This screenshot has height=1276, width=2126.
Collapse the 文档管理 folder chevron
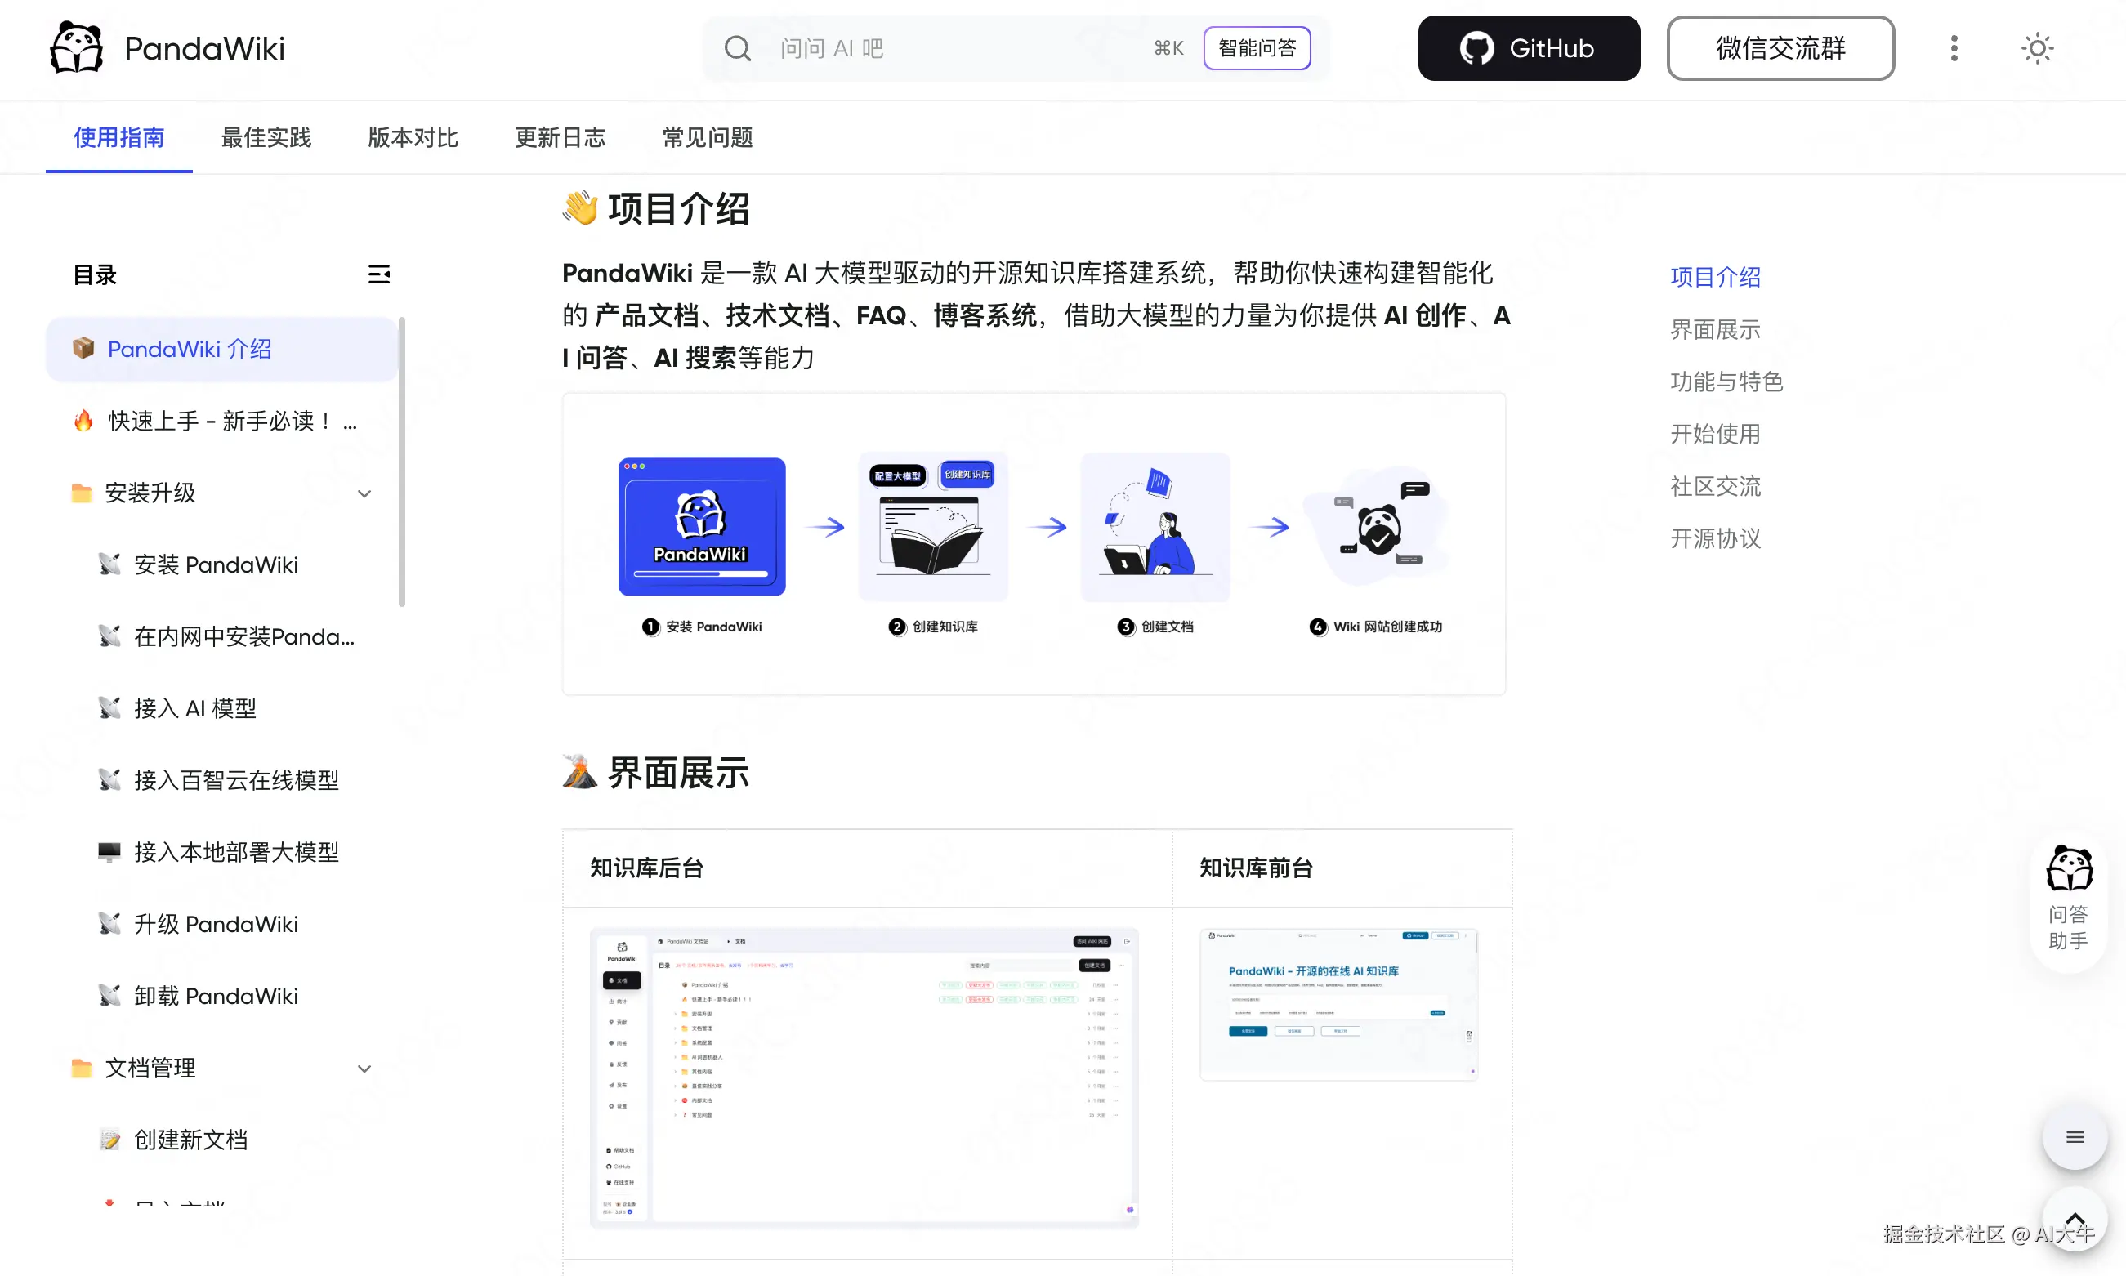pyautogui.click(x=364, y=1069)
